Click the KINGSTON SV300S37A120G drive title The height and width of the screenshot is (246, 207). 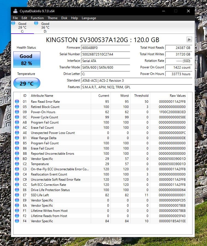pyautogui.click(x=103, y=40)
